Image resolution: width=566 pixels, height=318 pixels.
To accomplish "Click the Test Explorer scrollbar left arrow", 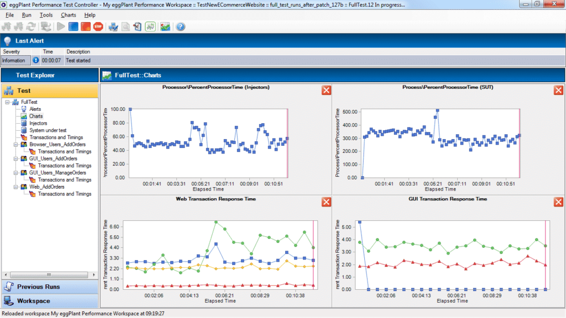I will coord(6,275).
